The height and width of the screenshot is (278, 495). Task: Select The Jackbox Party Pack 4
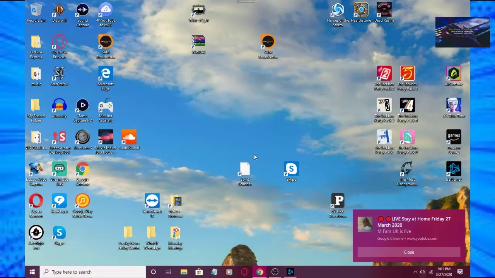407,111
